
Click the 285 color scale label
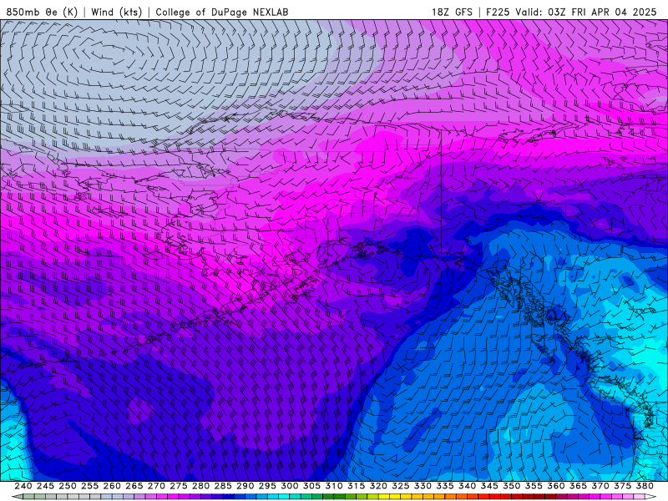223,486
